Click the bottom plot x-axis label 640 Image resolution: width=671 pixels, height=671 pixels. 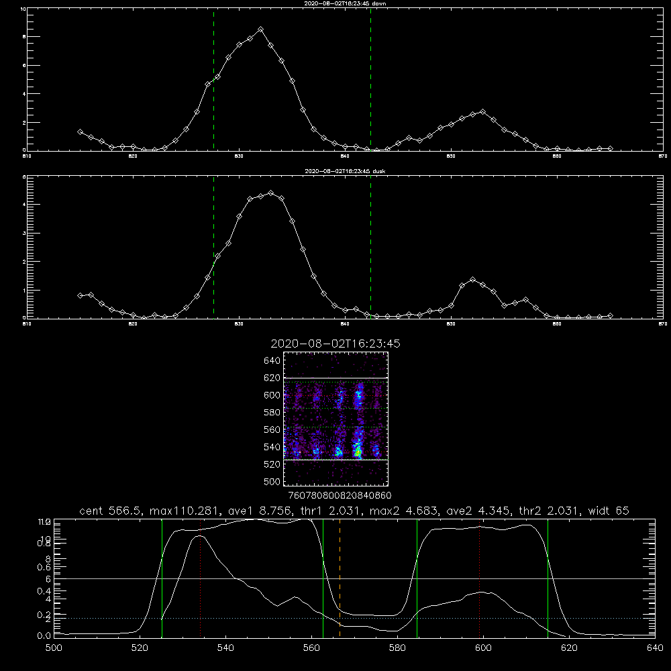point(655,648)
